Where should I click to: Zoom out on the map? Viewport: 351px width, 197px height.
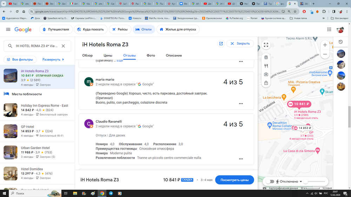coord(325,54)
